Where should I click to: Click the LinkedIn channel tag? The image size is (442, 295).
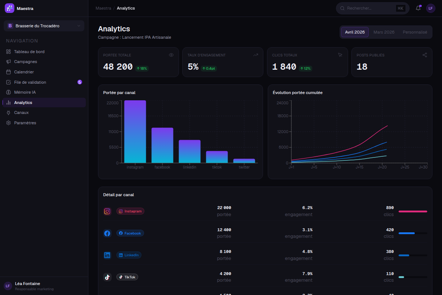pos(129,255)
